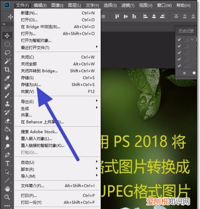Click square stop button in history panel

(x=184, y=73)
